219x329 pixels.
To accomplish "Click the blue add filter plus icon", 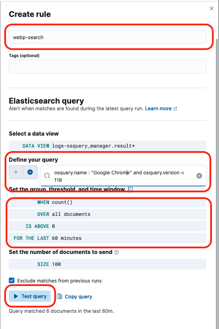I will [30, 172].
